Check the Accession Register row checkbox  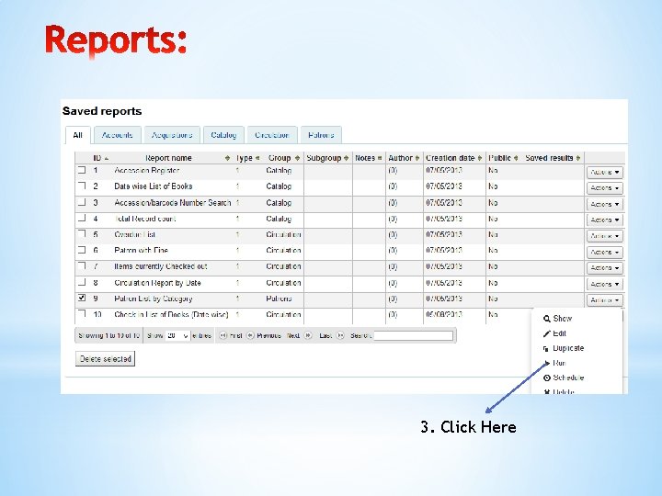pyautogui.click(x=82, y=170)
